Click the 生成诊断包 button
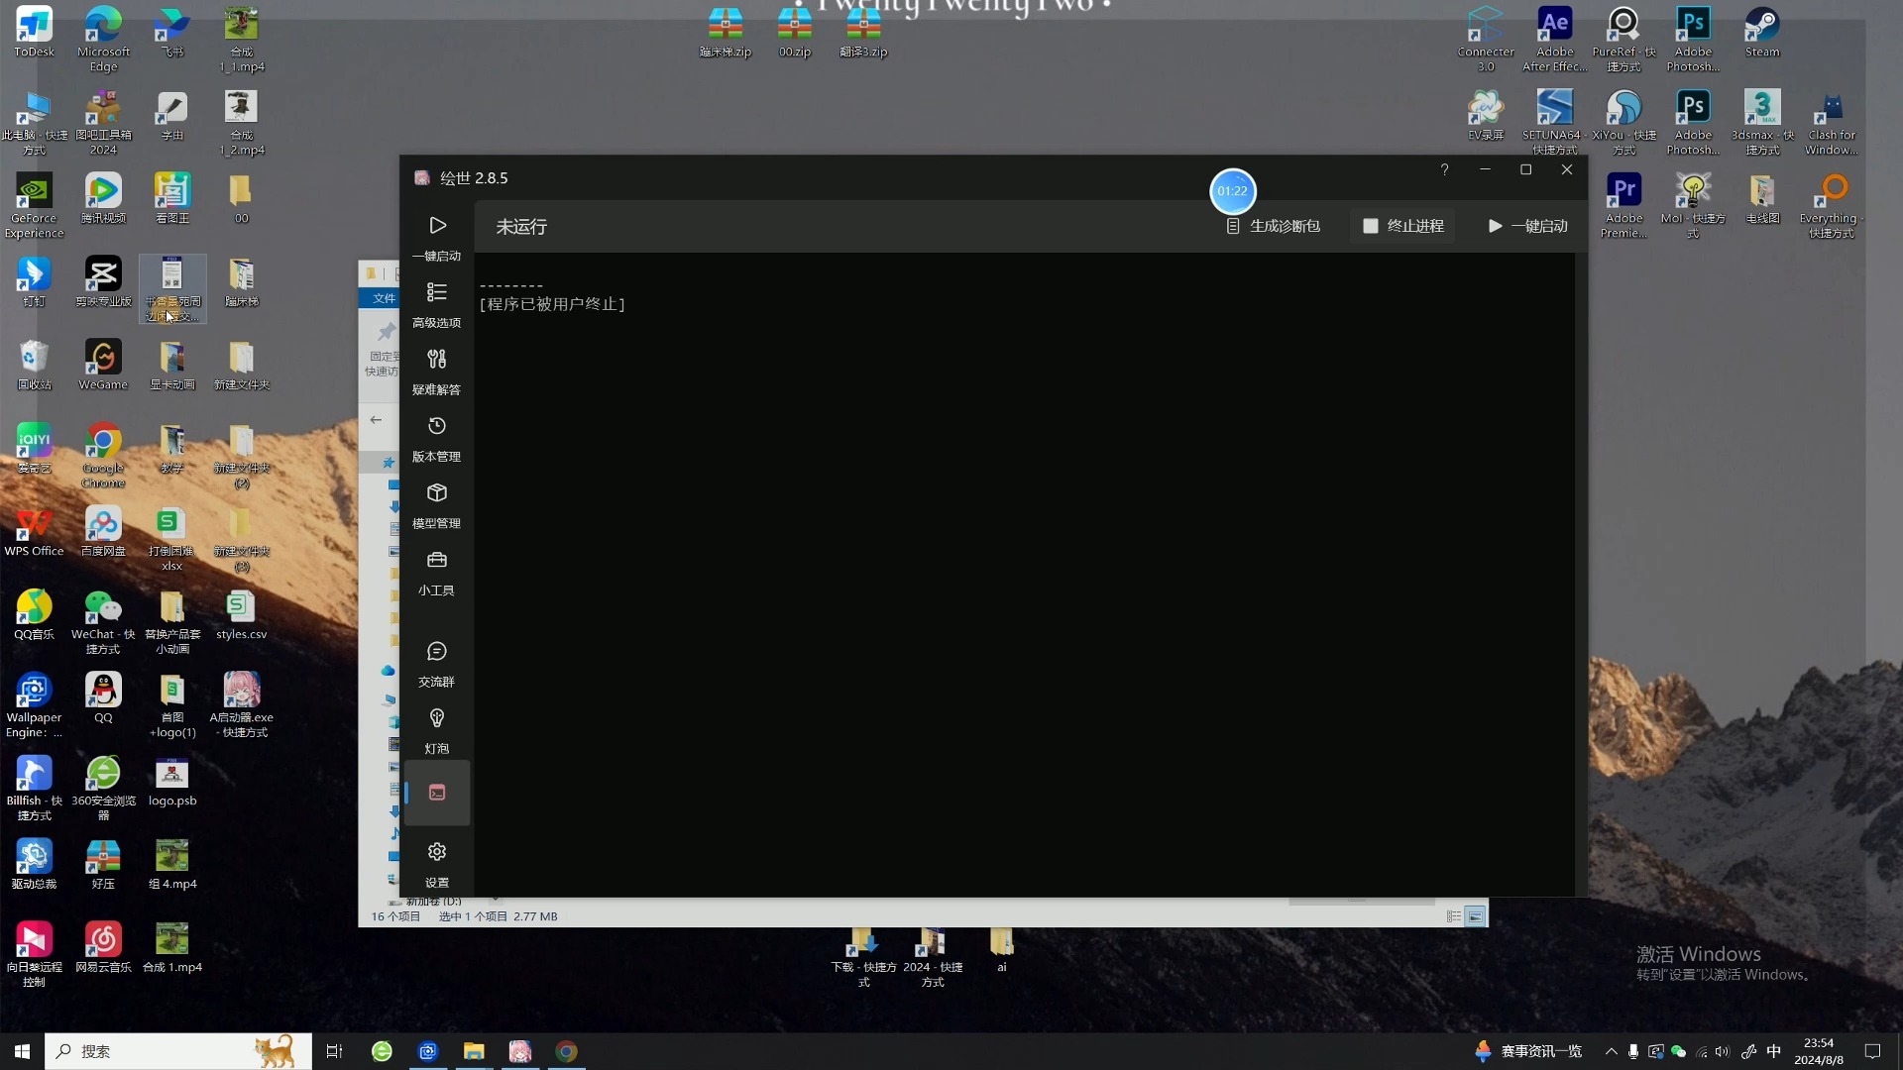1903x1070 pixels. pos(1274,226)
